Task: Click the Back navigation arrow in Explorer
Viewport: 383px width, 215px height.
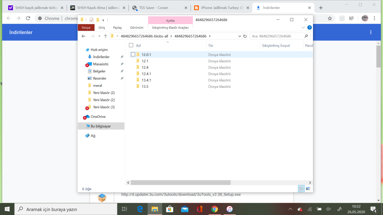Action: [x=84, y=36]
